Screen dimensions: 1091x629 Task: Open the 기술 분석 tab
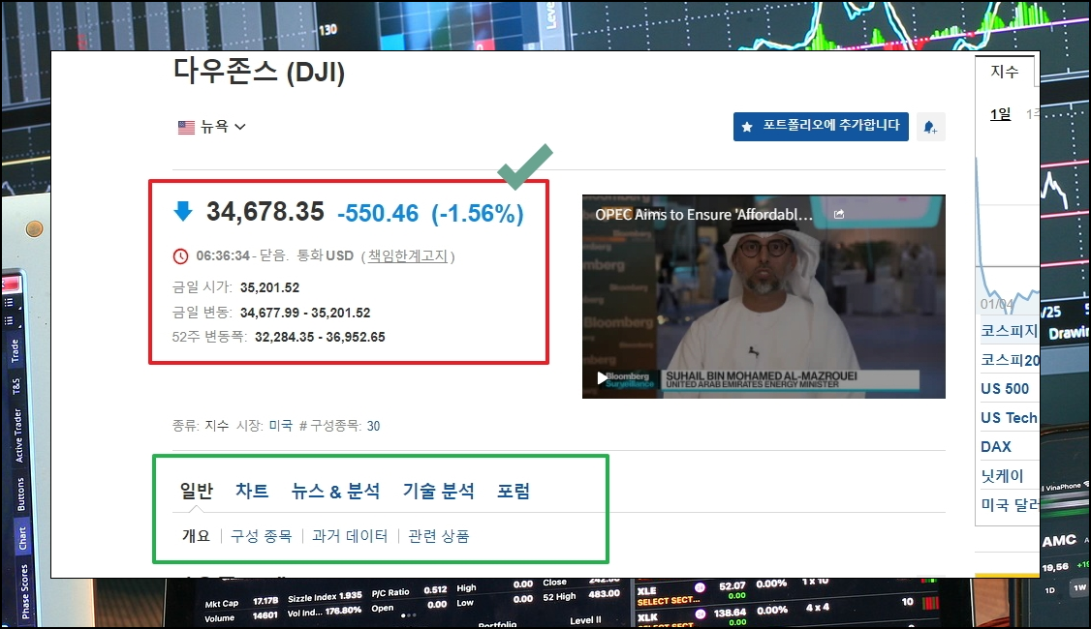(x=438, y=491)
